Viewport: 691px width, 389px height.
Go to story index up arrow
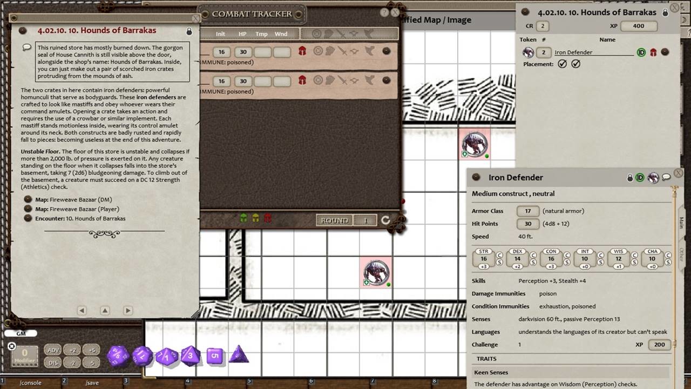pos(105,311)
